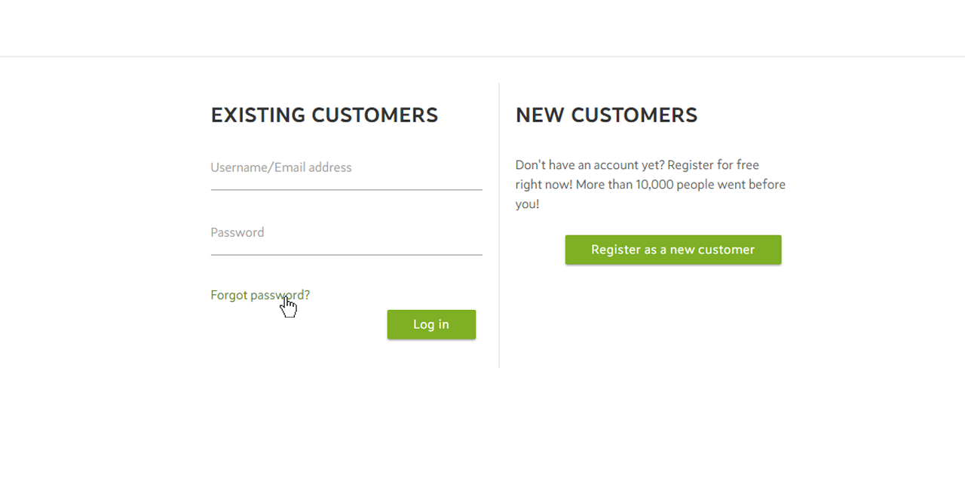The width and height of the screenshot is (965, 494).
Task: Click the vertical divider between customer sections
Action: click(499, 226)
